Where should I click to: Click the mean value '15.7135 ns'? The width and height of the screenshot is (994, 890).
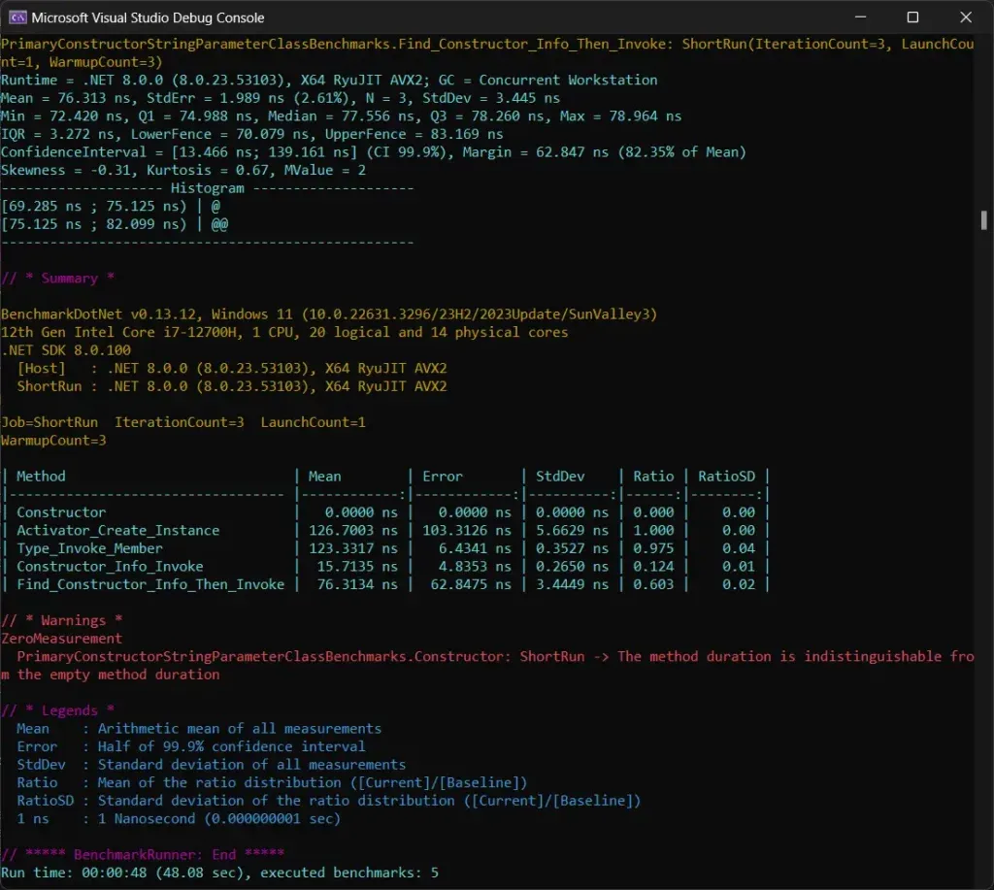pos(357,566)
